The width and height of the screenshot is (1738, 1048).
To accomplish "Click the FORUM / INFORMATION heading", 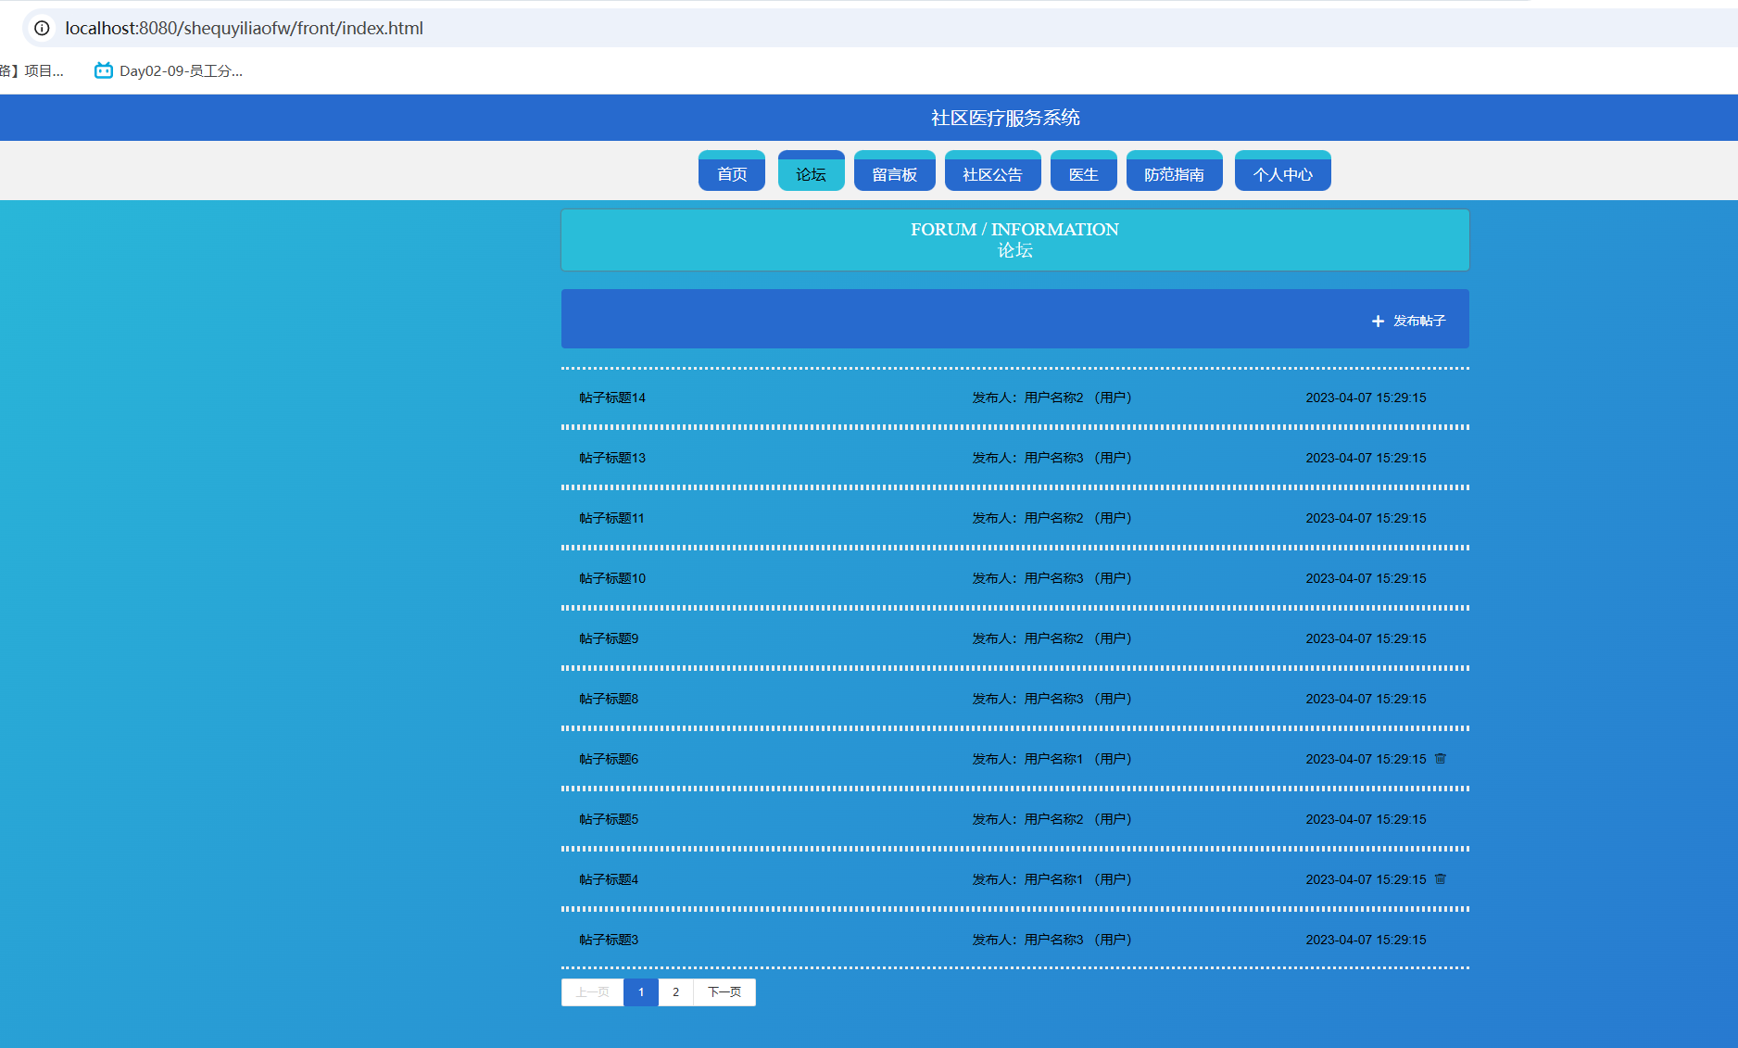I will 1014,229.
